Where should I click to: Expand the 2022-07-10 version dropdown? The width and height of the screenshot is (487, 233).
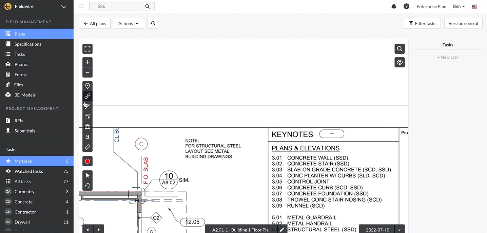coord(400,229)
